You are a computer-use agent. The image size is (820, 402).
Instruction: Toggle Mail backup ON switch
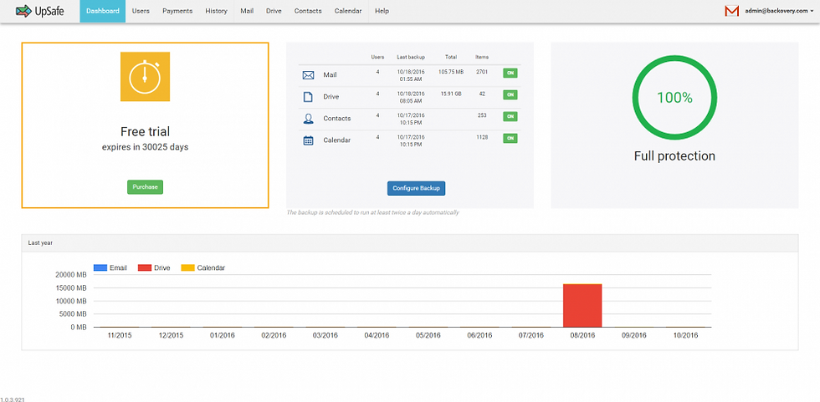(510, 73)
